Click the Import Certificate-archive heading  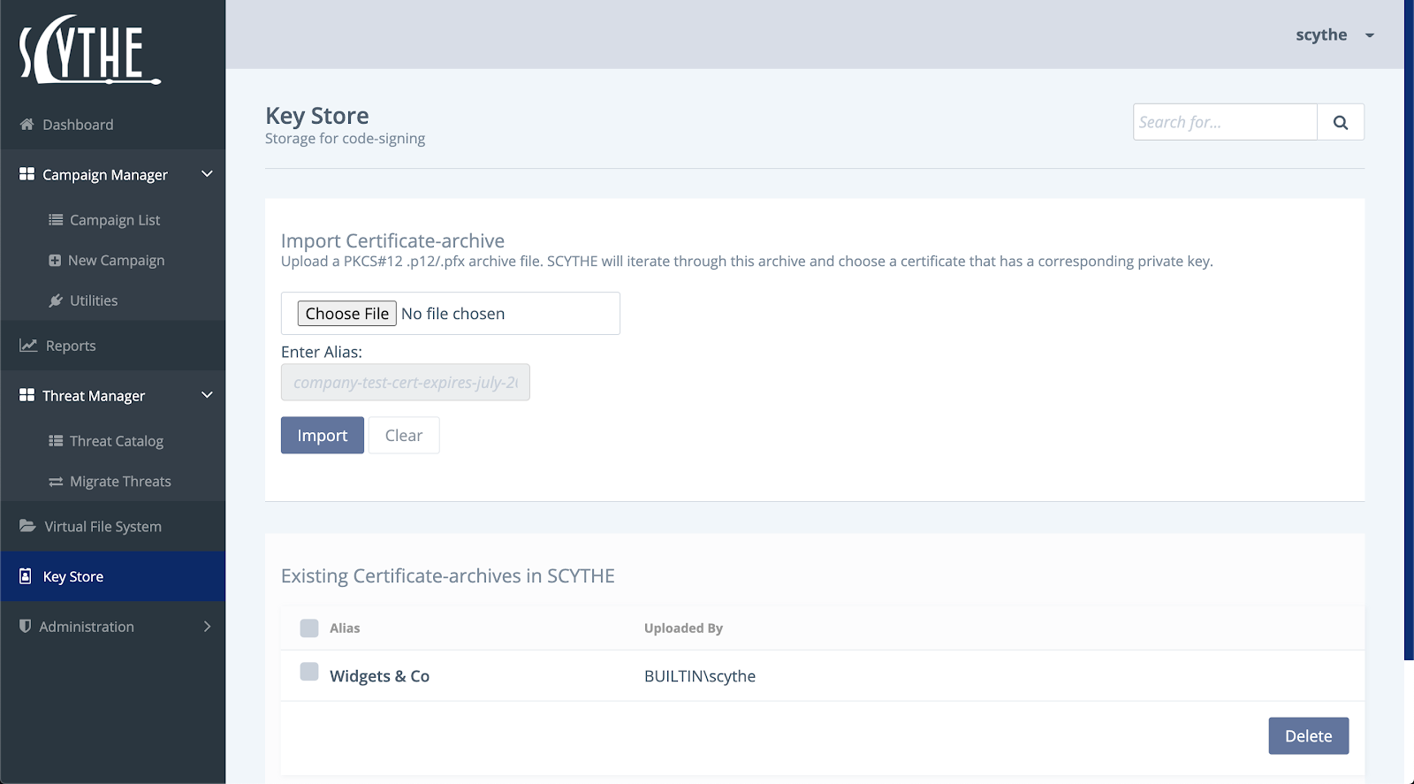tap(392, 240)
